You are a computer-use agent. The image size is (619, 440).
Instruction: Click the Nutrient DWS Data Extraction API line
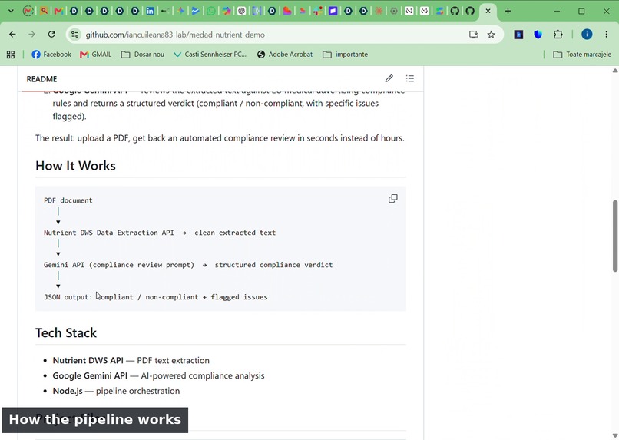click(x=160, y=233)
